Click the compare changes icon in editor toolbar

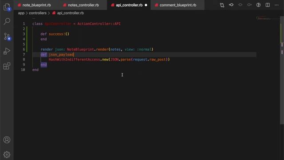pyautogui.click(x=222, y=5)
